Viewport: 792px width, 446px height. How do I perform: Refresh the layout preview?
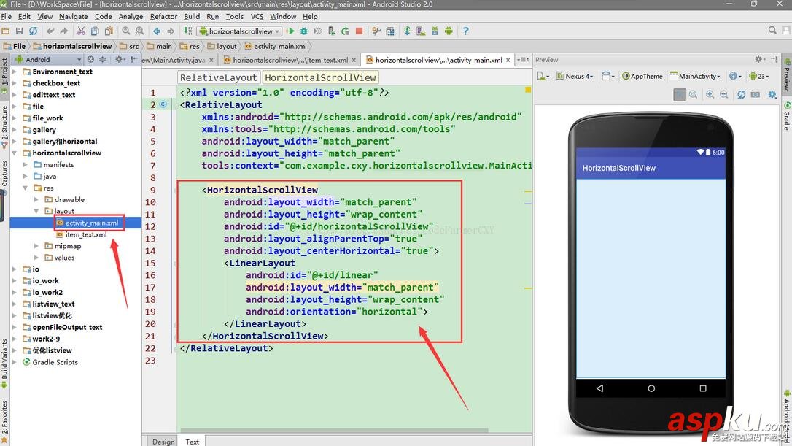coord(741,95)
